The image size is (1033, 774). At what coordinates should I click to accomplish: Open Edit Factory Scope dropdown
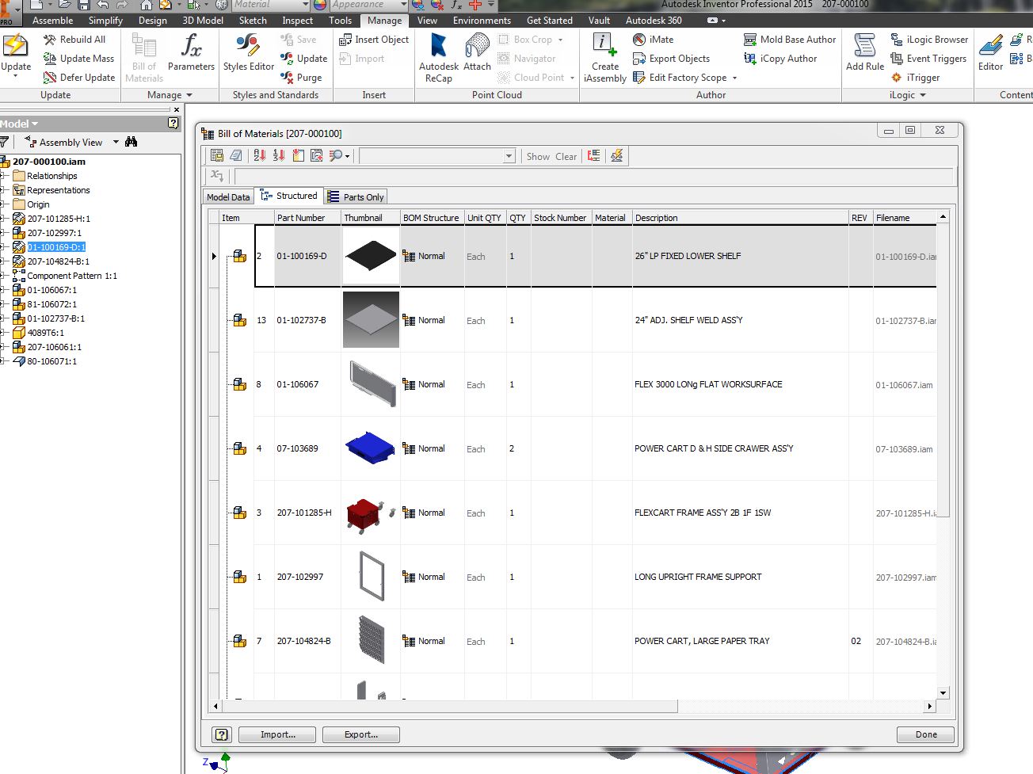(734, 78)
